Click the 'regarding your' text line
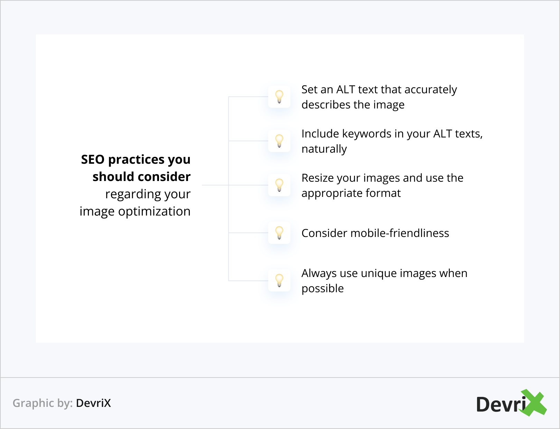 pyautogui.click(x=148, y=194)
